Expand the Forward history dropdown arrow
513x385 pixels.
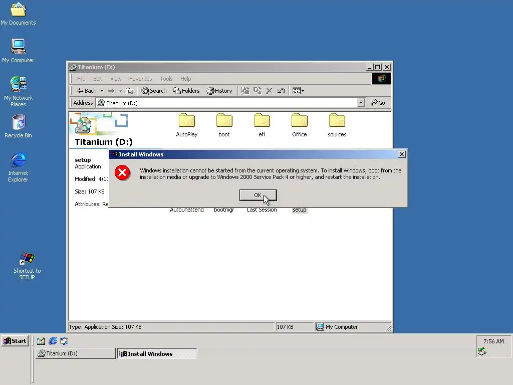[x=120, y=91]
